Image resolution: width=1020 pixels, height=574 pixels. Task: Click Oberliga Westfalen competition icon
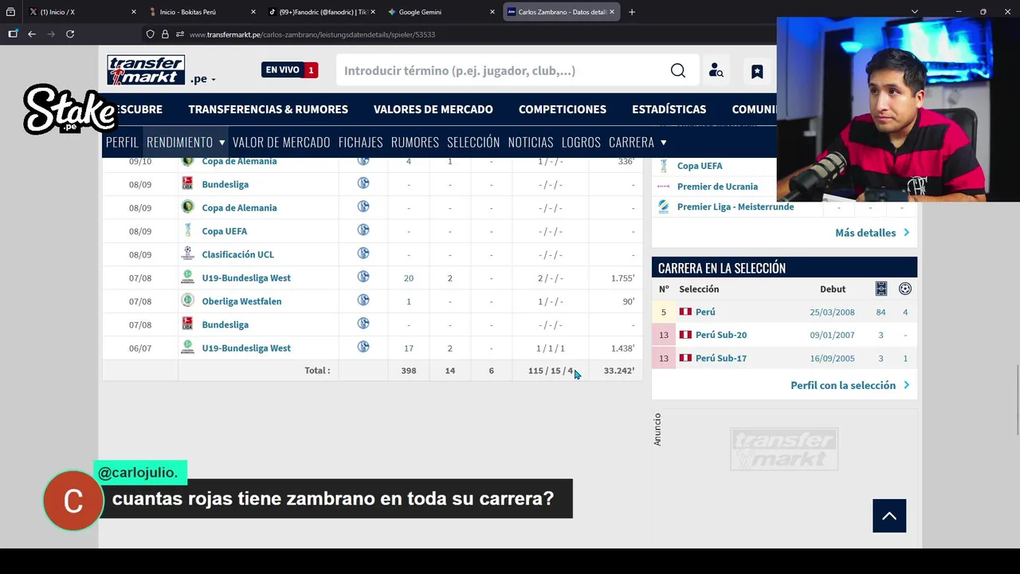[187, 301]
